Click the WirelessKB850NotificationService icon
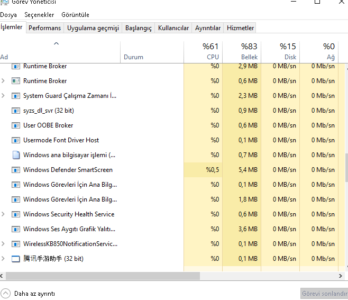This screenshot has height=300, width=348. pyautogui.click(x=16, y=244)
